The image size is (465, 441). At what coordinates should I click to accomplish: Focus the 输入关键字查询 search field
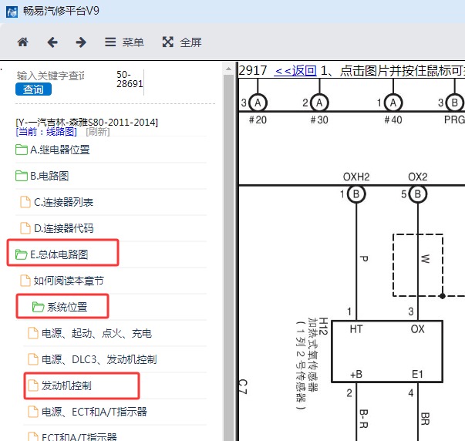coord(50,76)
